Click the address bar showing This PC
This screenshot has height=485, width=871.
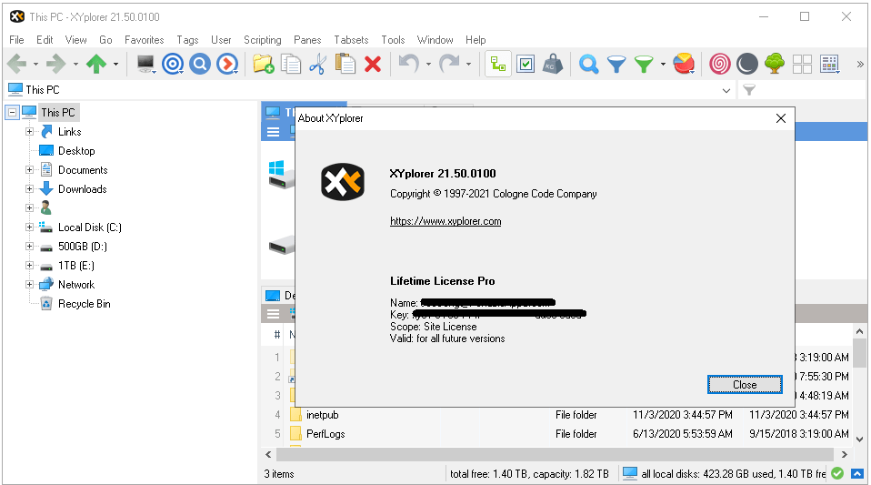point(371,89)
